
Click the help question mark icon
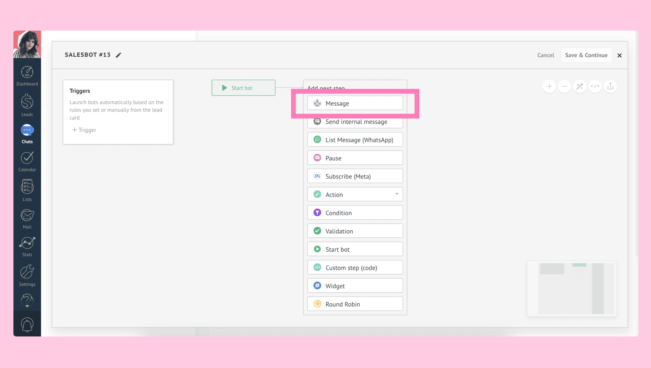tap(27, 300)
